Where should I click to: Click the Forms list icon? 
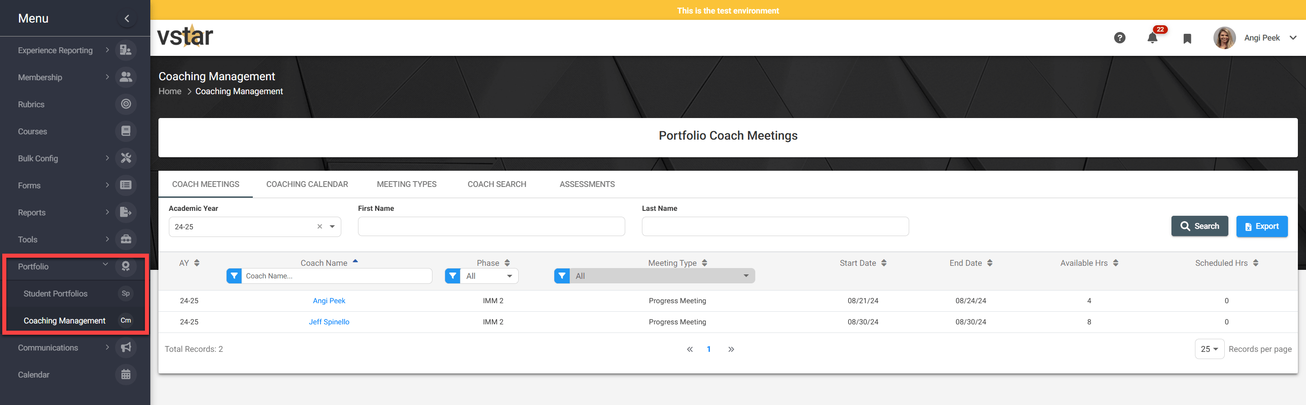point(126,185)
